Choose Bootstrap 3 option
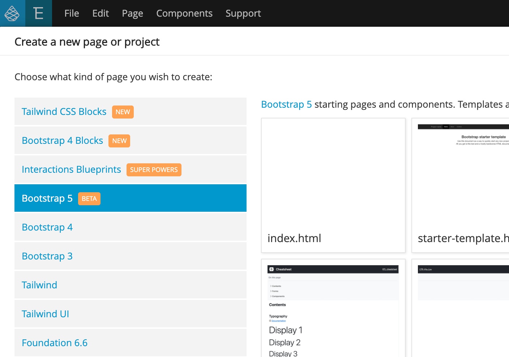 pyautogui.click(x=131, y=256)
